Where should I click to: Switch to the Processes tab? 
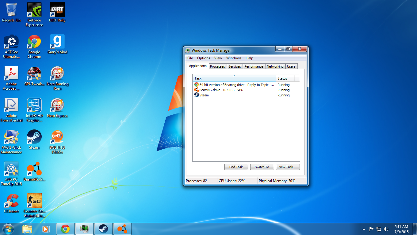click(217, 66)
